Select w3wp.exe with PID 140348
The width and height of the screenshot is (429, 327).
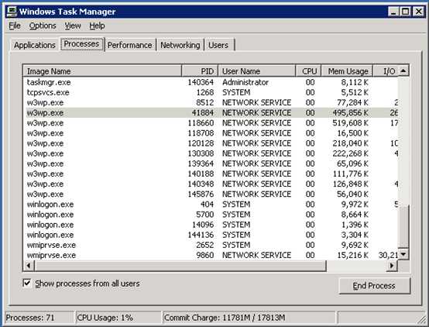(x=211, y=184)
